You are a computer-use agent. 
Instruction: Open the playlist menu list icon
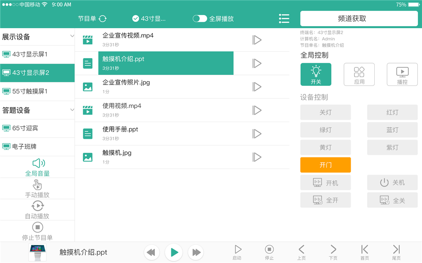pos(284,19)
